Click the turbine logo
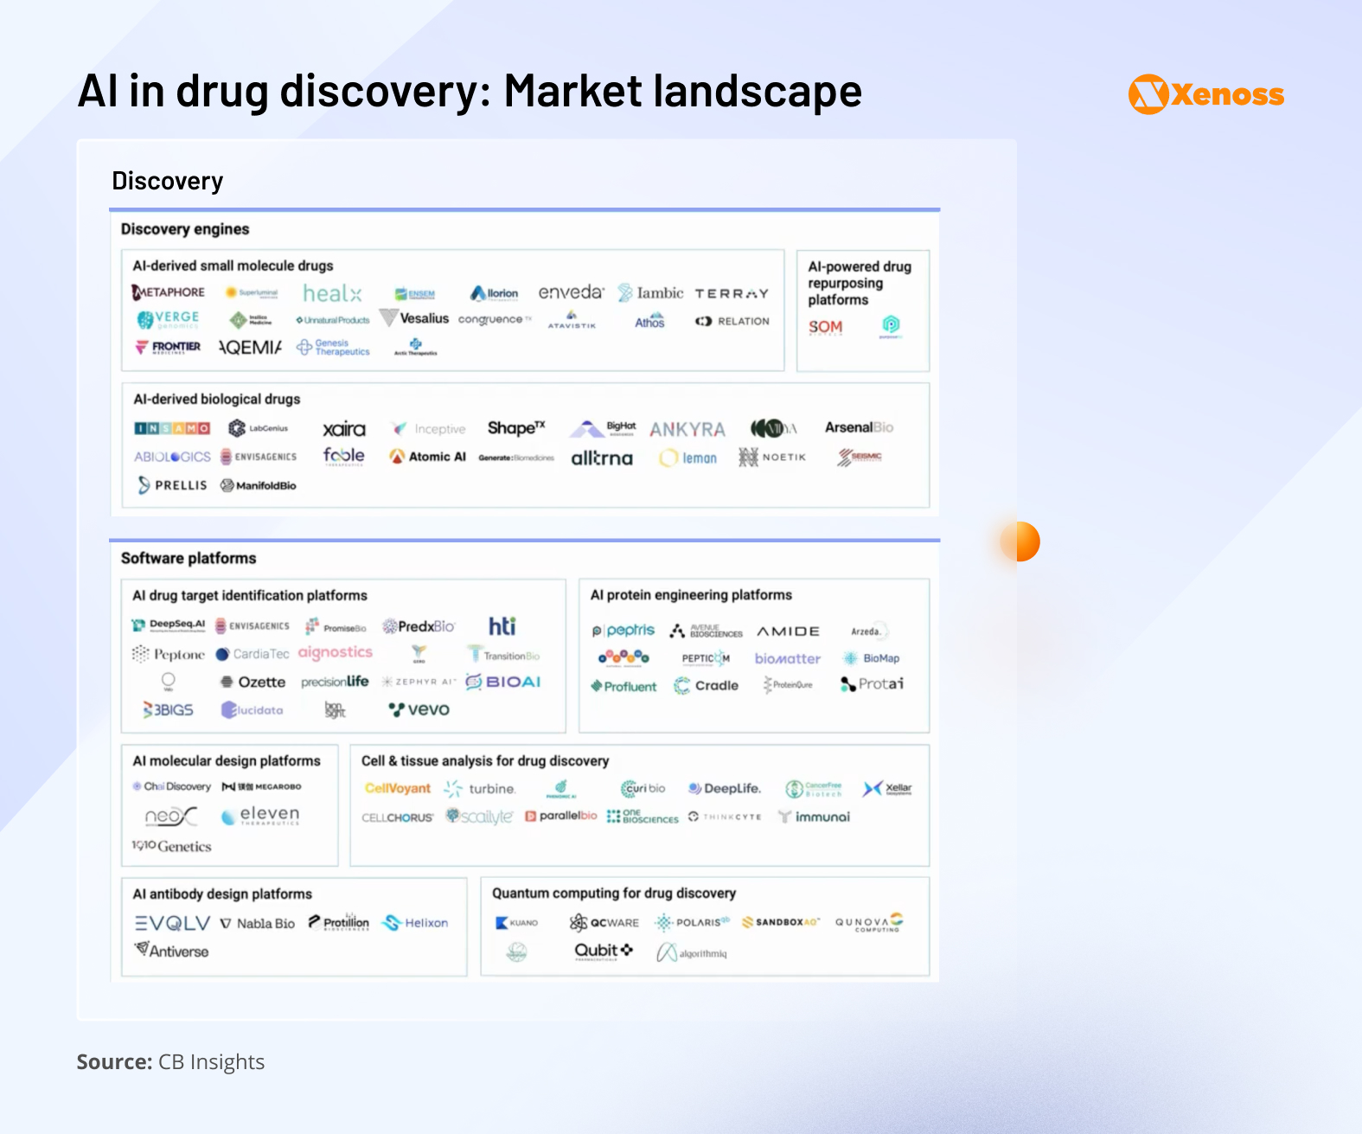This screenshot has height=1134, width=1362. pos(480,788)
